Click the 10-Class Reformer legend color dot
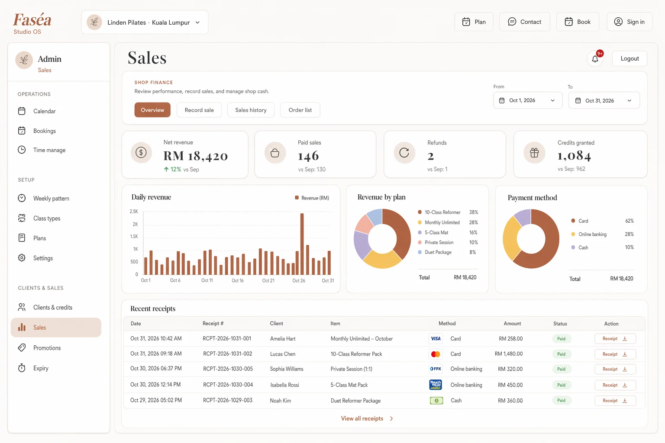Screen dimensions: 665x443 (x=420, y=212)
